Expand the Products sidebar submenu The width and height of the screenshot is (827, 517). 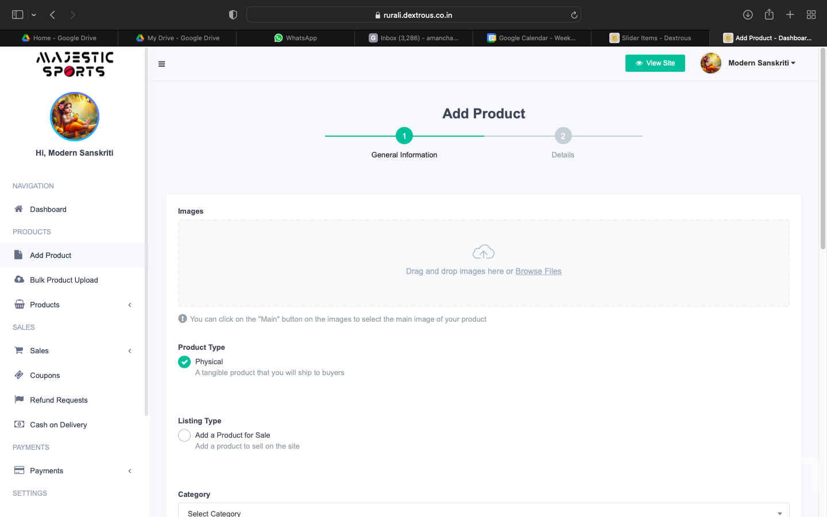click(x=130, y=305)
